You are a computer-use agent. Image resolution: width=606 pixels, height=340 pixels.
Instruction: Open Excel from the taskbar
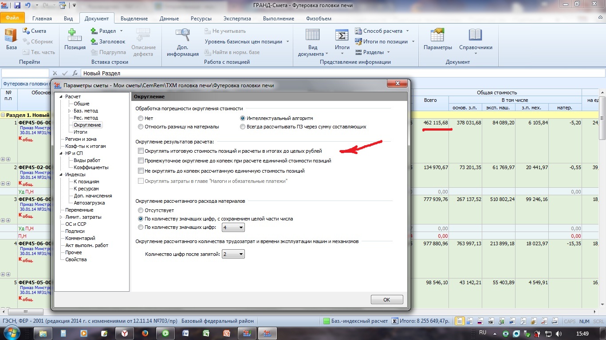point(206,333)
